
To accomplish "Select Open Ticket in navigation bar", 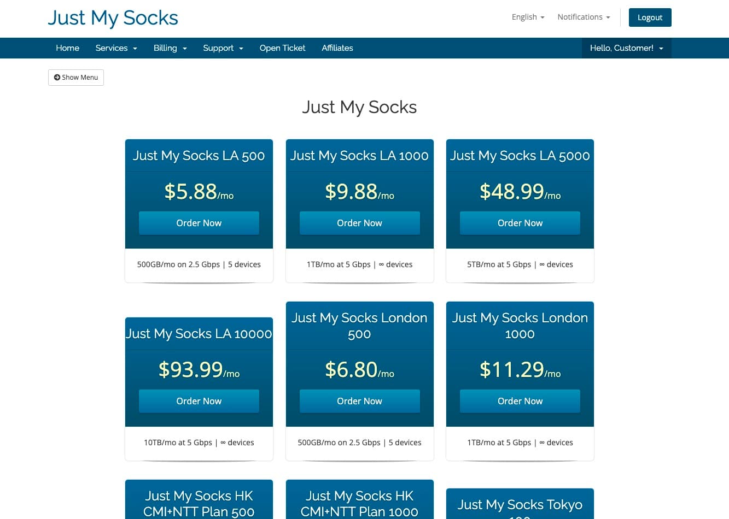I will [282, 48].
